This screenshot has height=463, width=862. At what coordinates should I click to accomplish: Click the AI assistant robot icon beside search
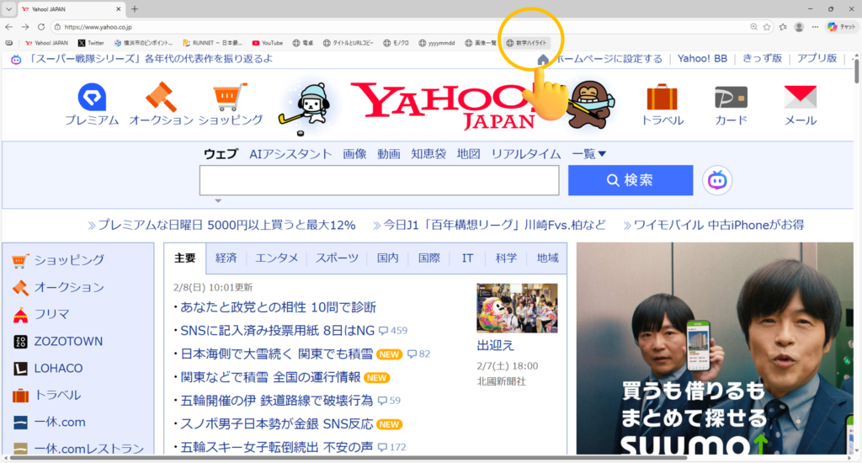point(717,180)
